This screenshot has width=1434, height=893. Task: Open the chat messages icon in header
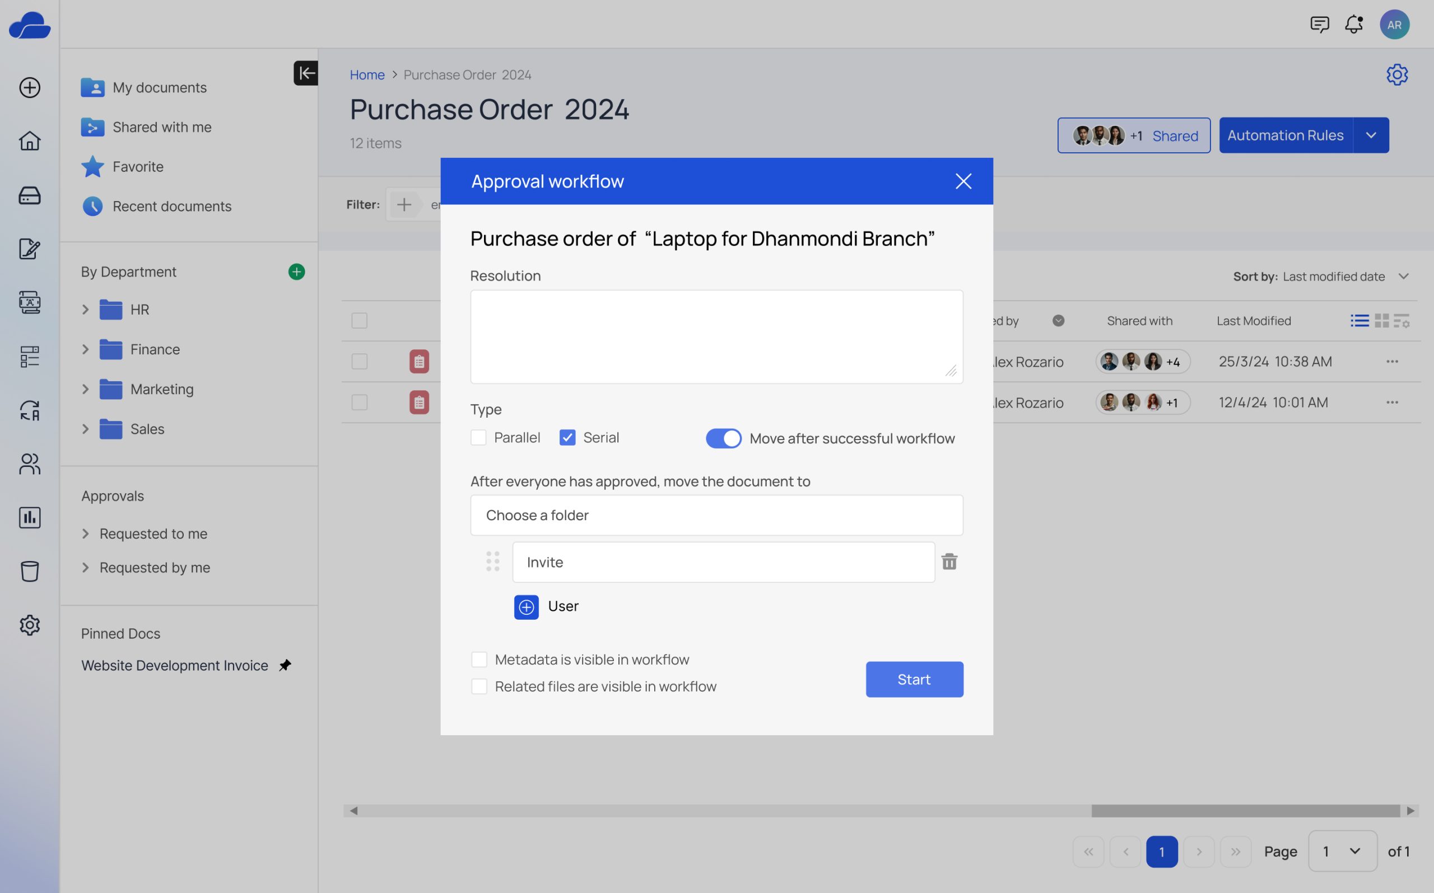pos(1319,24)
